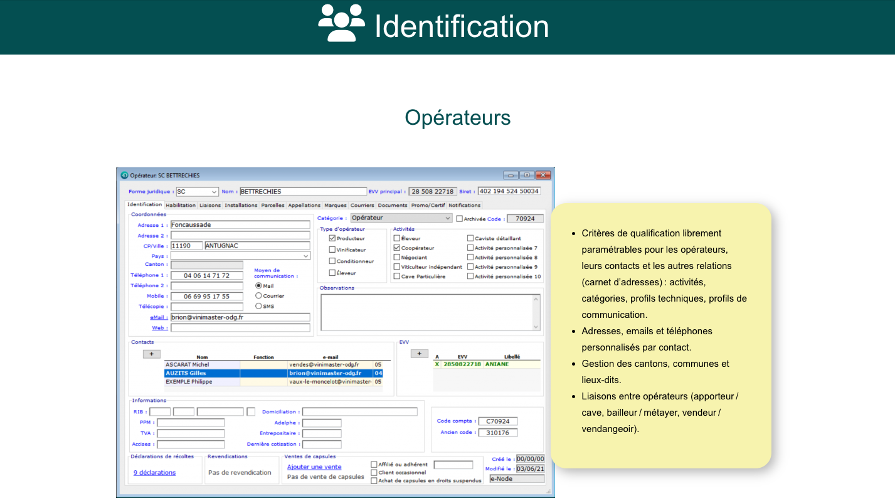Open the Pays dropdown
This screenshot has width=895, height=501.
click(306, 256)
